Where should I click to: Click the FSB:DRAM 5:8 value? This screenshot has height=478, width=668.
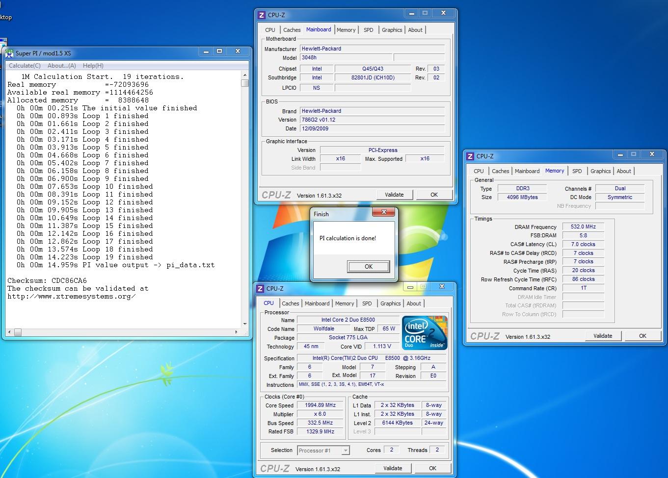583,235
